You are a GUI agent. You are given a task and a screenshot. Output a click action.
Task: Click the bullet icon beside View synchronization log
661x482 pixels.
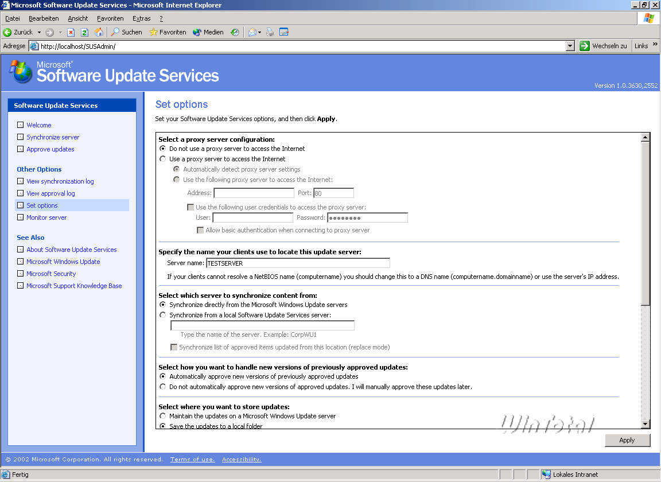click(20, 181)
